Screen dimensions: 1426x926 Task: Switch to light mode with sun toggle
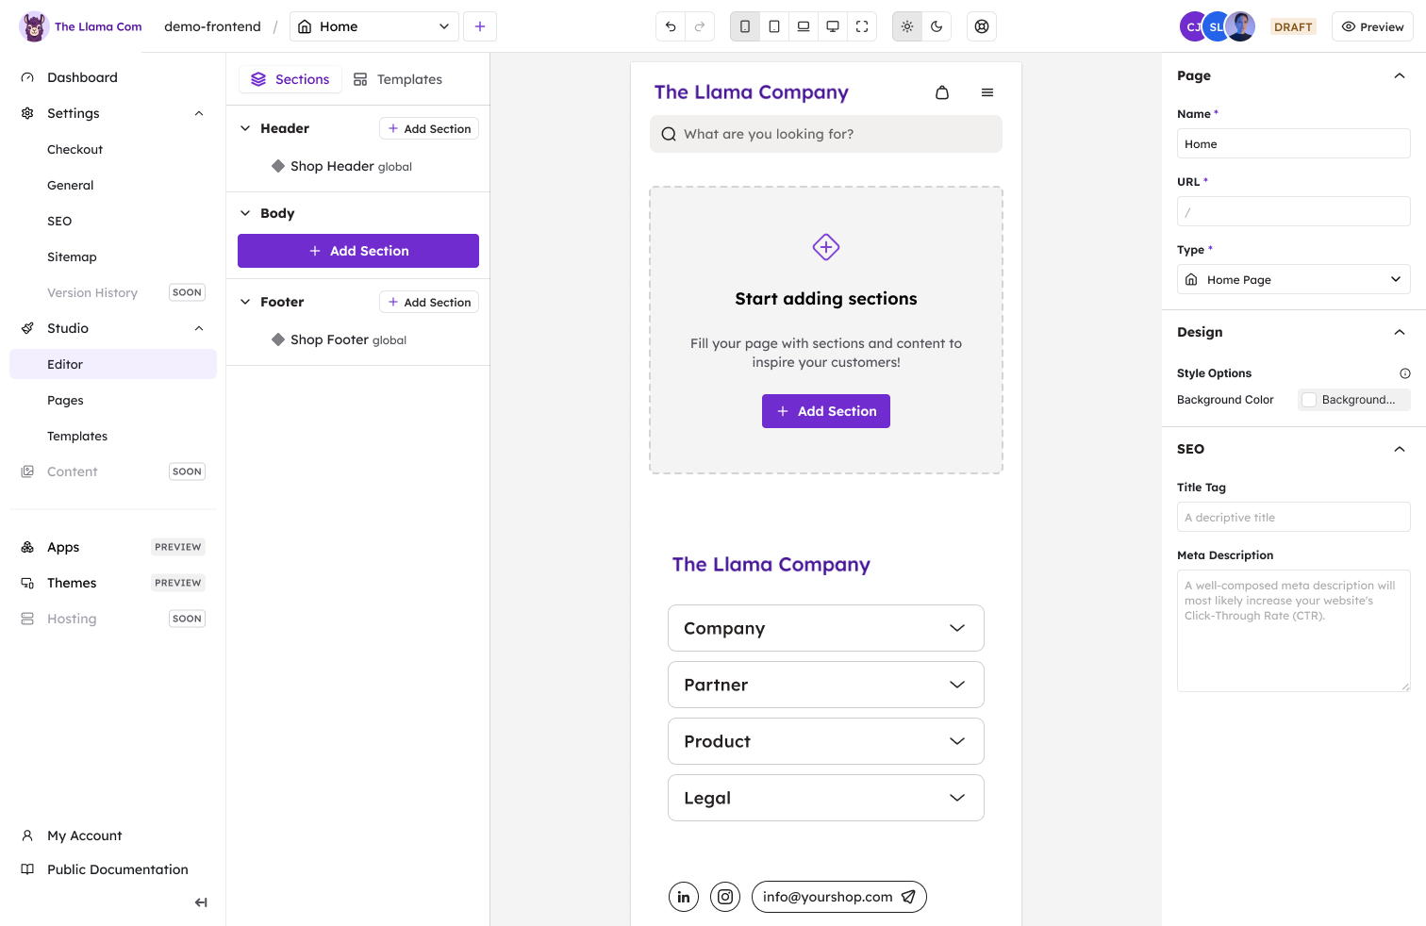(907, 26)
